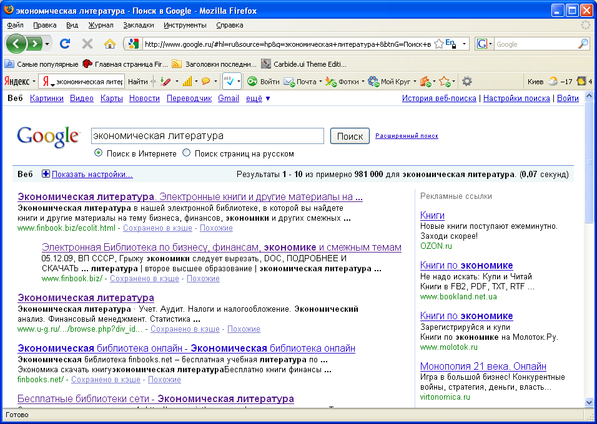
Task: Click the Google search query field
Action: point(207,136)
